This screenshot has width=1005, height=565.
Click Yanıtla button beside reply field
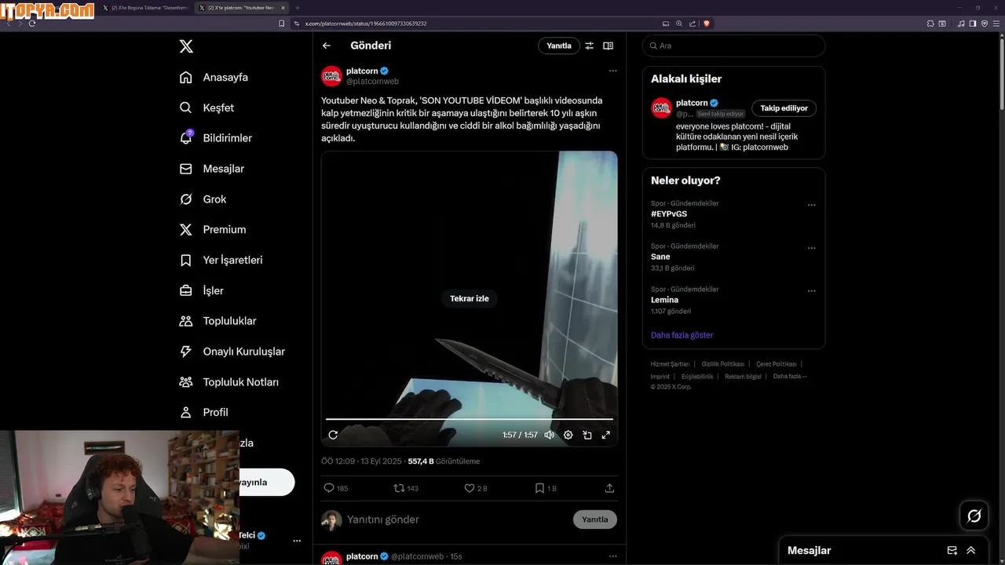click(595, 519)
